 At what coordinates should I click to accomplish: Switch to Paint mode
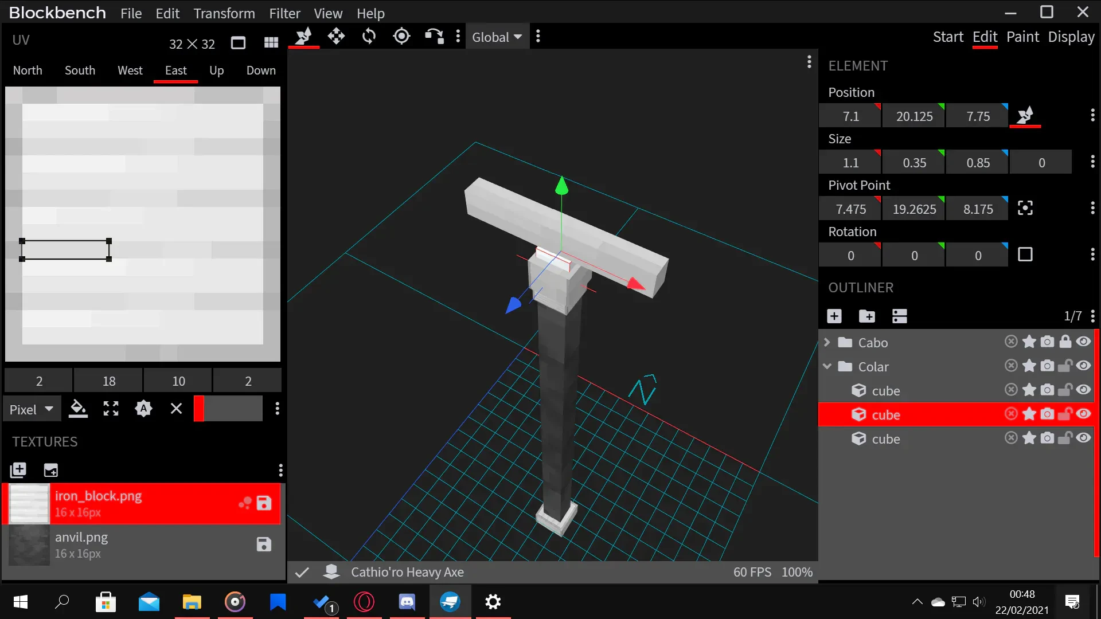tap(1022, 37)
